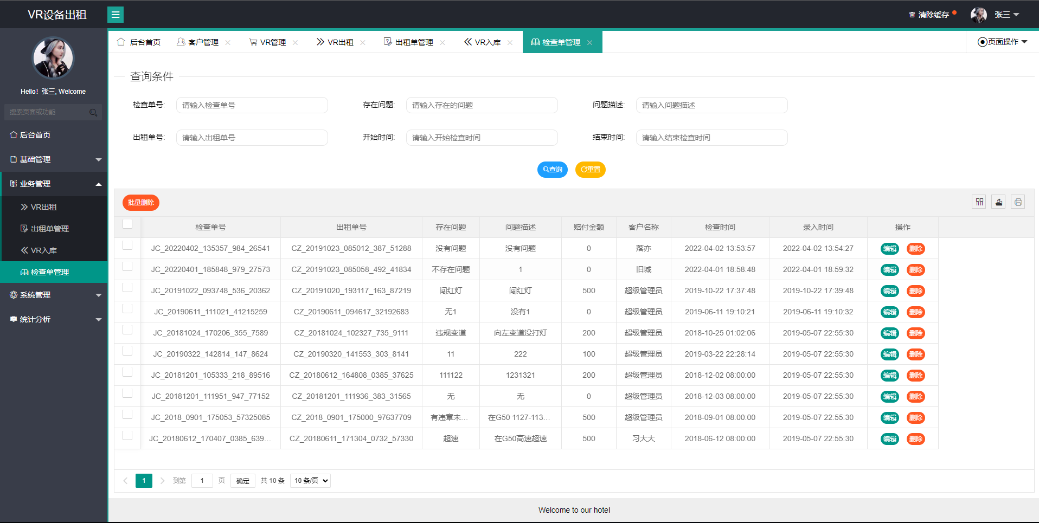Screen dimensions: 1039x523
Task: Click the table export icon
Action: [999, 202]
